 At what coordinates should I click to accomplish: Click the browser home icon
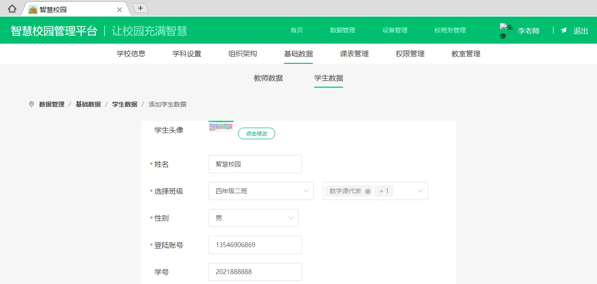coord(12,9)
